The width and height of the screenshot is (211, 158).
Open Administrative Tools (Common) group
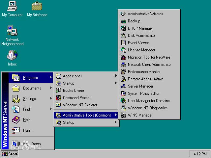86,115
